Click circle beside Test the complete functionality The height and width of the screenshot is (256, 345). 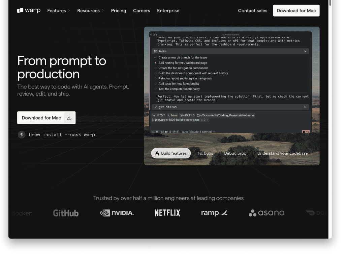(156, 89)
